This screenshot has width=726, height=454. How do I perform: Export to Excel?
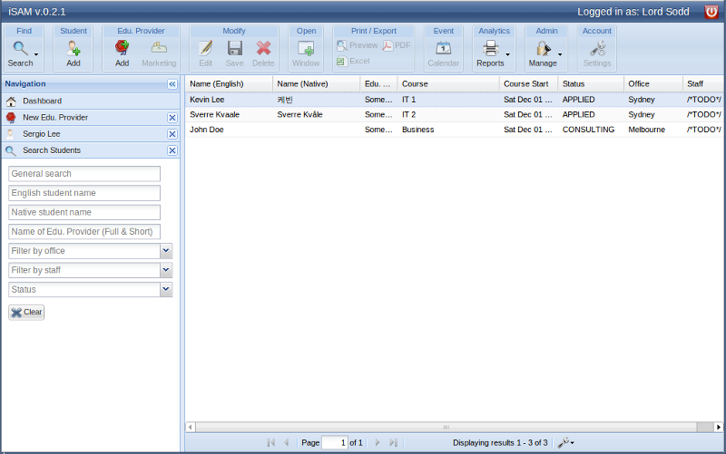click(353, 61)
